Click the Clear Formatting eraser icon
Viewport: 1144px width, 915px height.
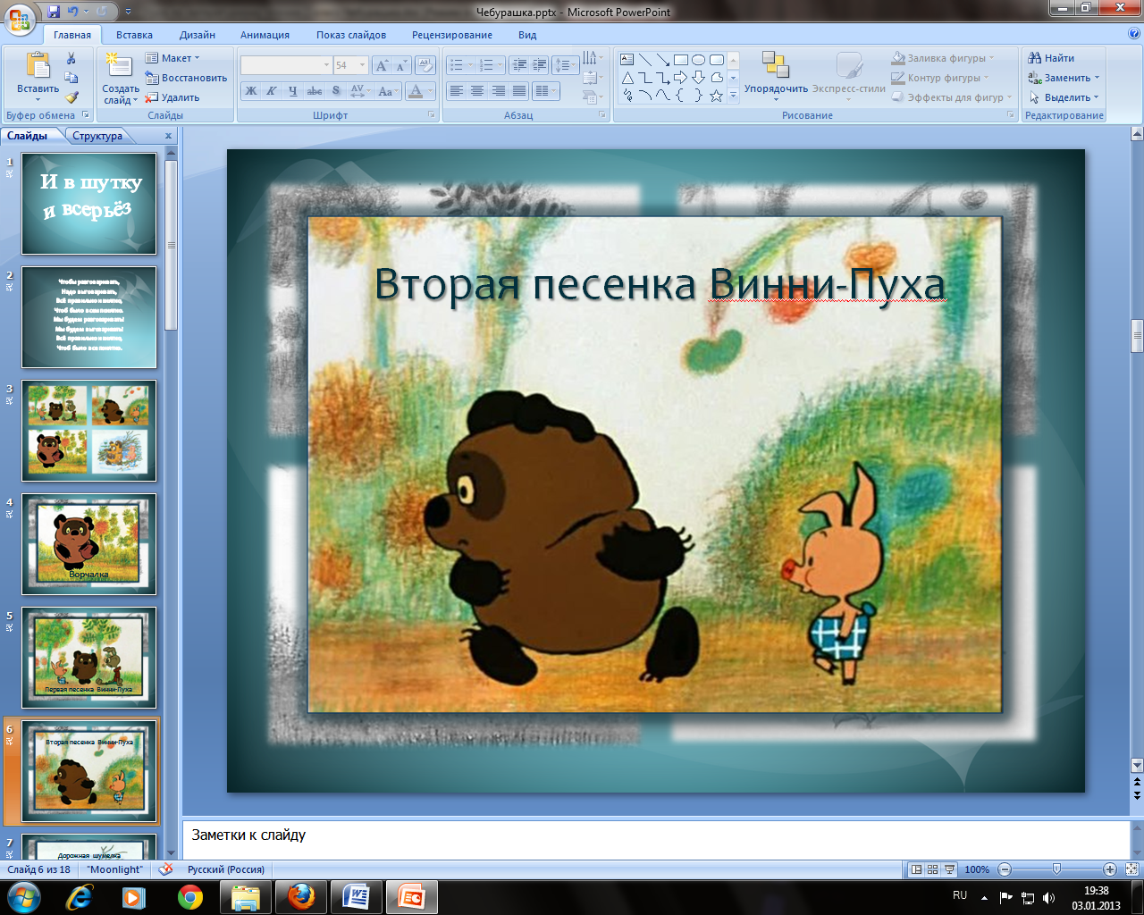(x=425, y=65)
